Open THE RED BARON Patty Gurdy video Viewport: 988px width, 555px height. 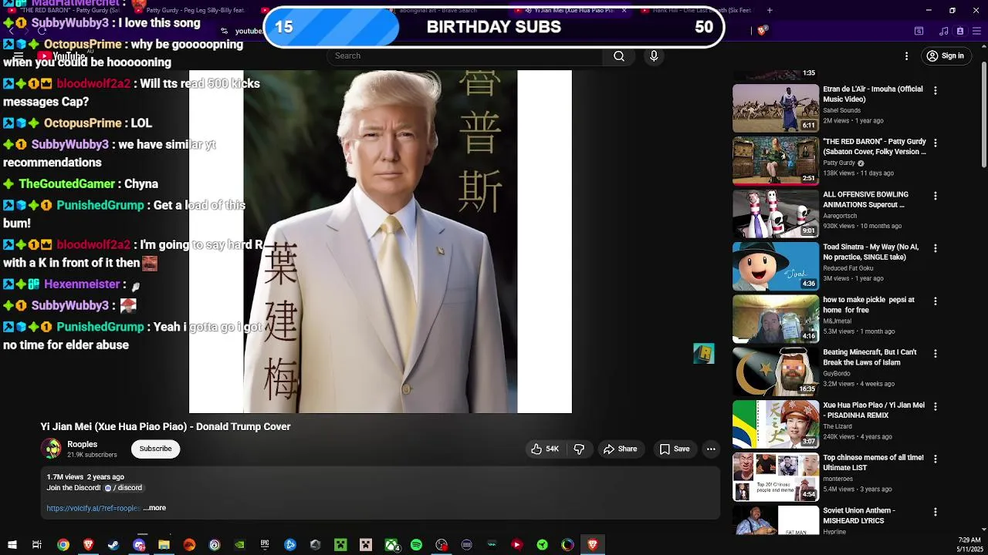click(x=875, y=146)
